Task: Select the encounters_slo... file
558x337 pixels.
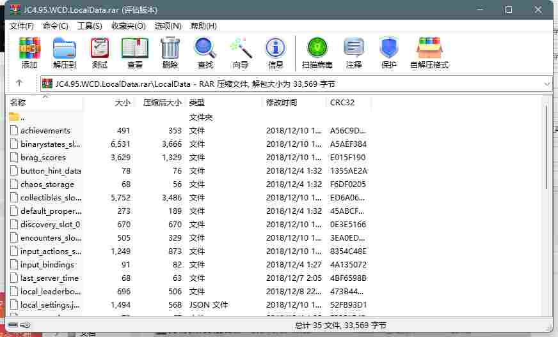Action: coord(51,237)
